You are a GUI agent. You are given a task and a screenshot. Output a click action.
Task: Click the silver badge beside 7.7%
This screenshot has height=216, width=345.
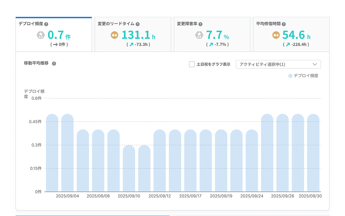click(199, 35)
